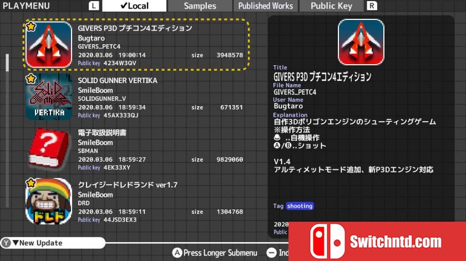Click file name GIVERS_PETC4 in detail panel
The image size is (466, 261).
point(295,92)
